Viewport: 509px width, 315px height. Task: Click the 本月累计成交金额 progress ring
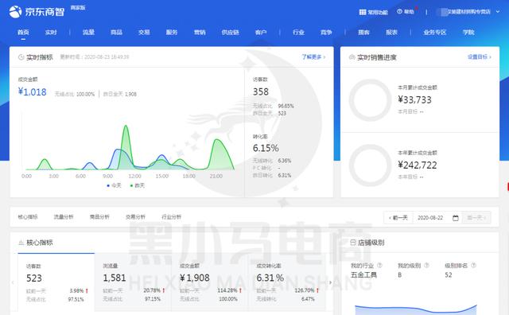(x=370, y=99)
